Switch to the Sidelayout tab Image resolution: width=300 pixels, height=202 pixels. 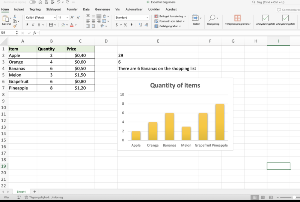pos(53,9)
